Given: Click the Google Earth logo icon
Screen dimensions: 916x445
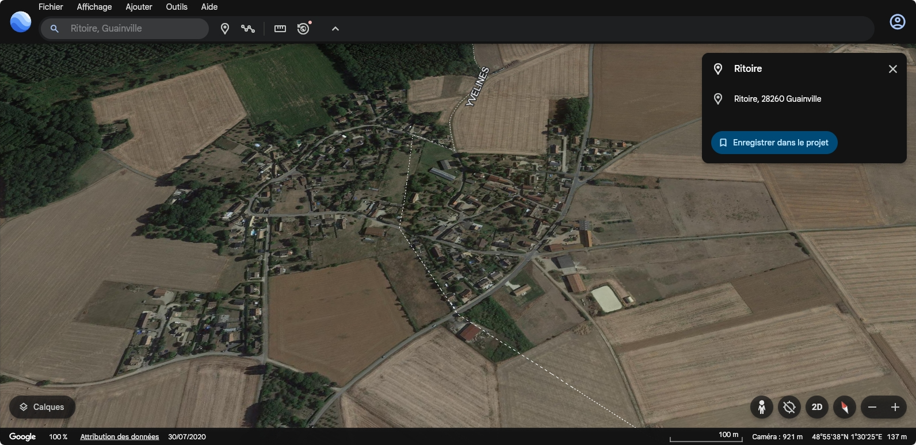Looking at the screenshot, I should click(x=21, y=22).
